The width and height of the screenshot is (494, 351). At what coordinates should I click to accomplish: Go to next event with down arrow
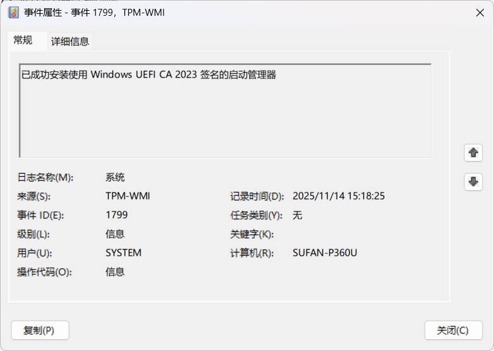pyautogui.click(x=473, y=182)
